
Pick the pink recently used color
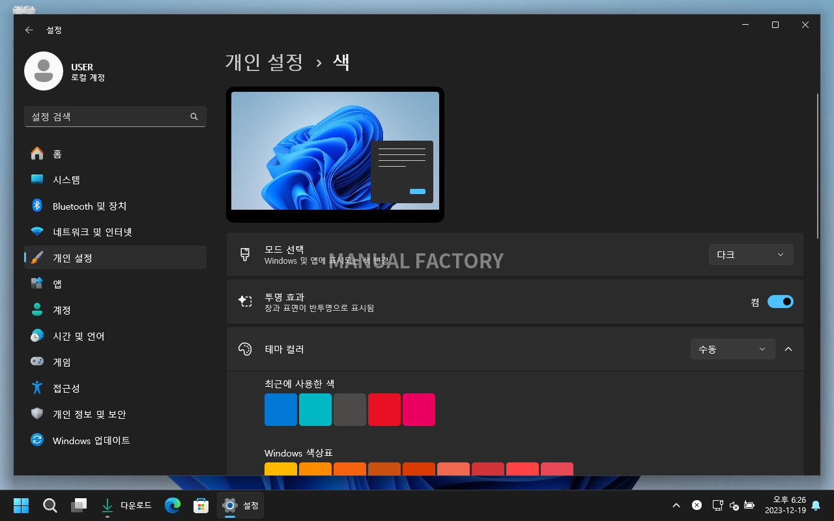419,410
